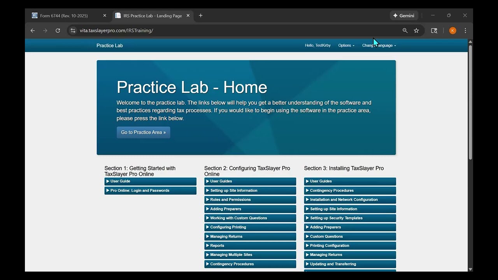Open the orange K profile avatar
This screenshot has height=280, width=498.
coord(452,30)
